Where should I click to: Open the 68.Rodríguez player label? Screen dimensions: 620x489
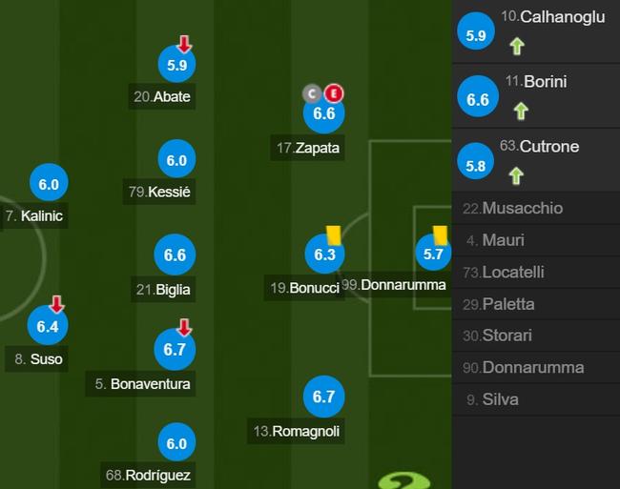click(x=148, y=475)
